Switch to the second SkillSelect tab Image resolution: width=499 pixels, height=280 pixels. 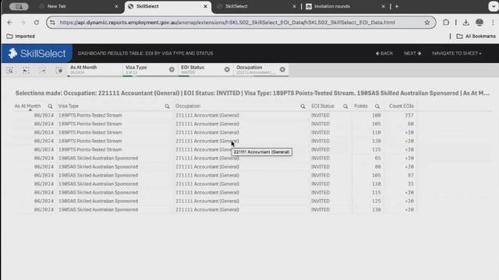click(x=236, y=6)
